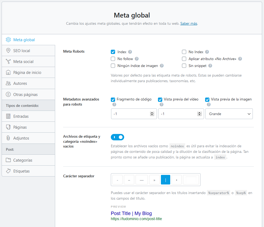Switch to the Meta social tab
The image size is (264, 227).
point(28,61)
